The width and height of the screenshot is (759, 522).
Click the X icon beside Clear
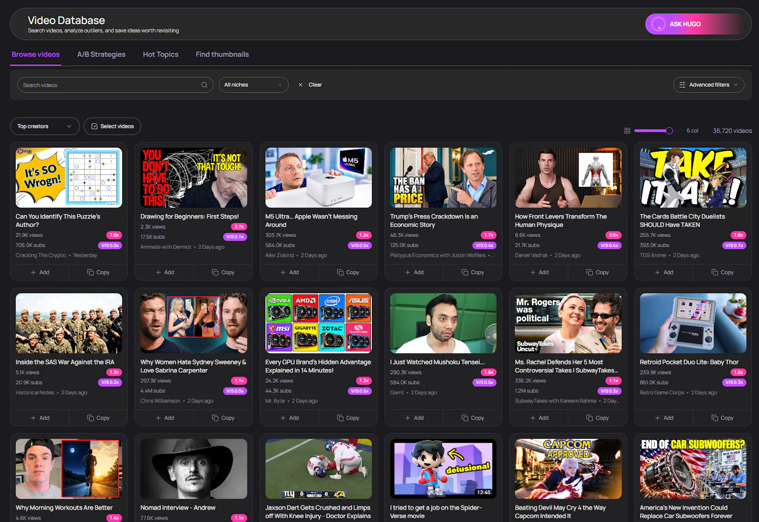click(x=300, y=85)
